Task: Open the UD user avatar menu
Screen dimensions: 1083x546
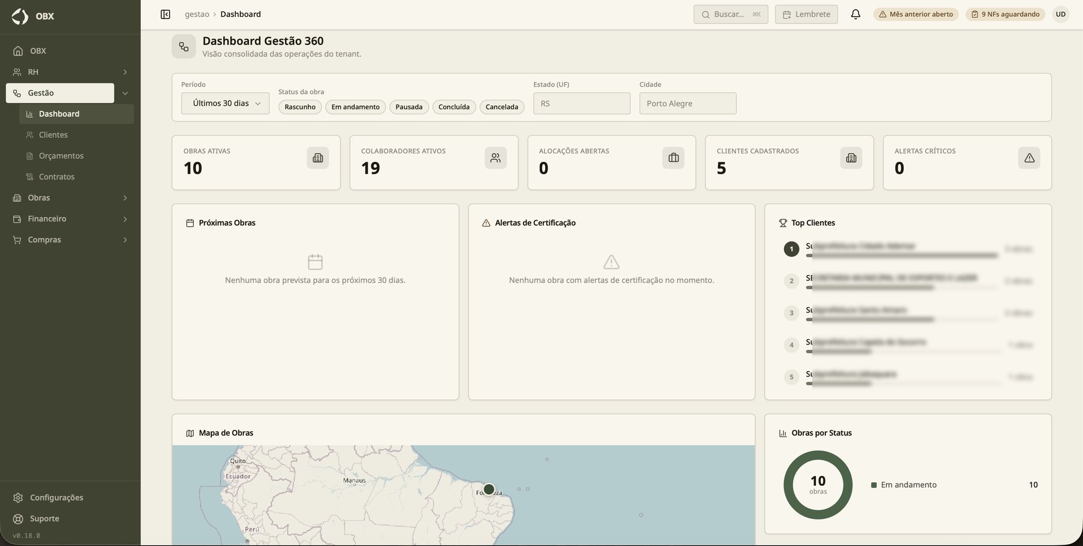Action: (1061, 14)
